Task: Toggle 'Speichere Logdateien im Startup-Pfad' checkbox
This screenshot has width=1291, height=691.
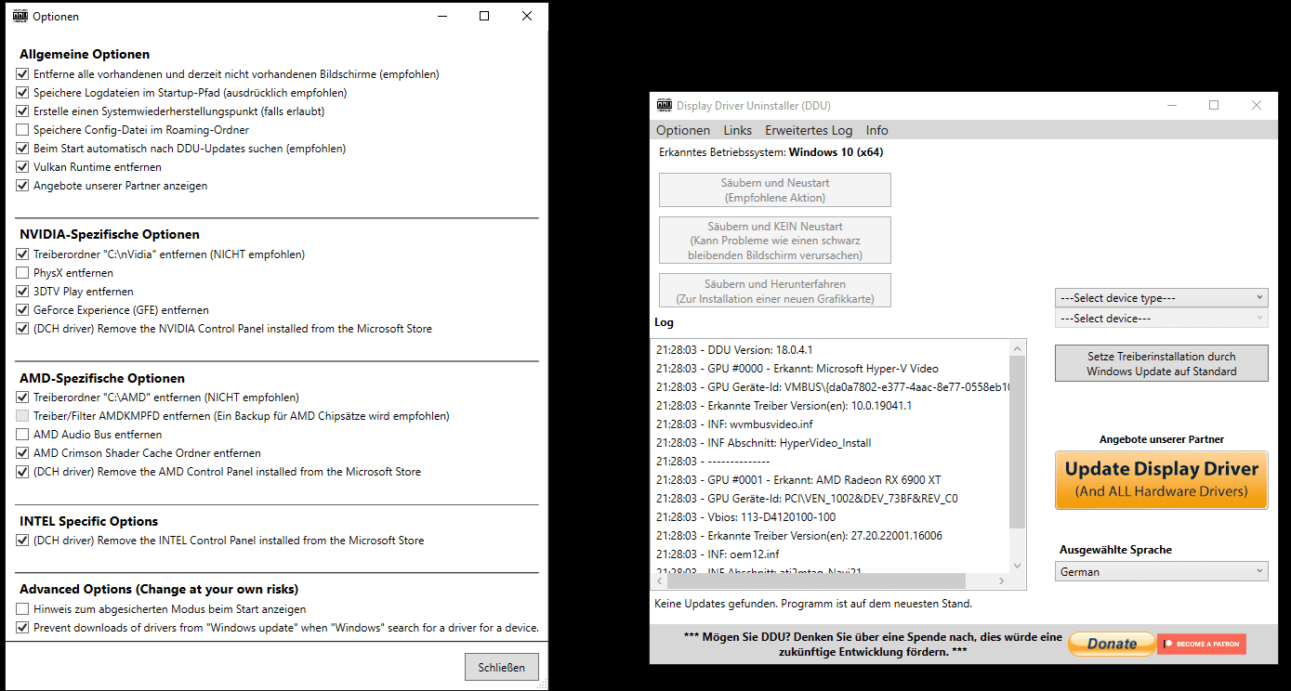Action: pos(22,93)
